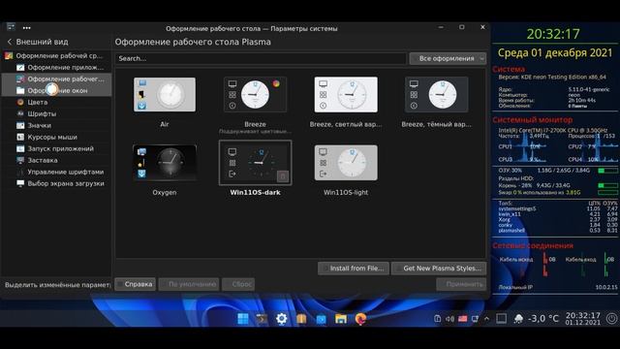Go back from Внешний вид section
The image size is (620, 349).
coord(10,42)
